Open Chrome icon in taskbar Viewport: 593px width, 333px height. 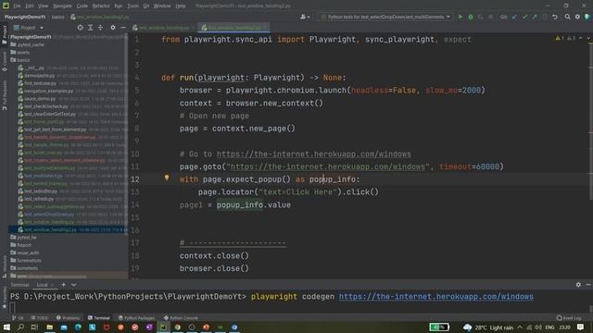[177, 327]
